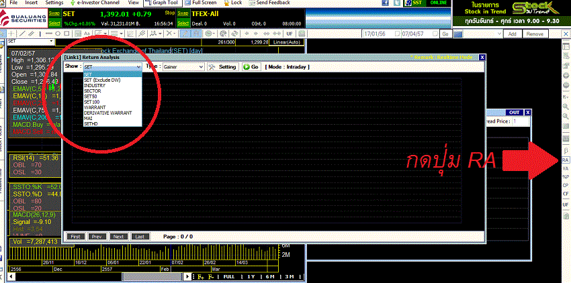This screenshot has height=283, width=571.
Task: Click the UF button in right sidebar
Action: 566,205
